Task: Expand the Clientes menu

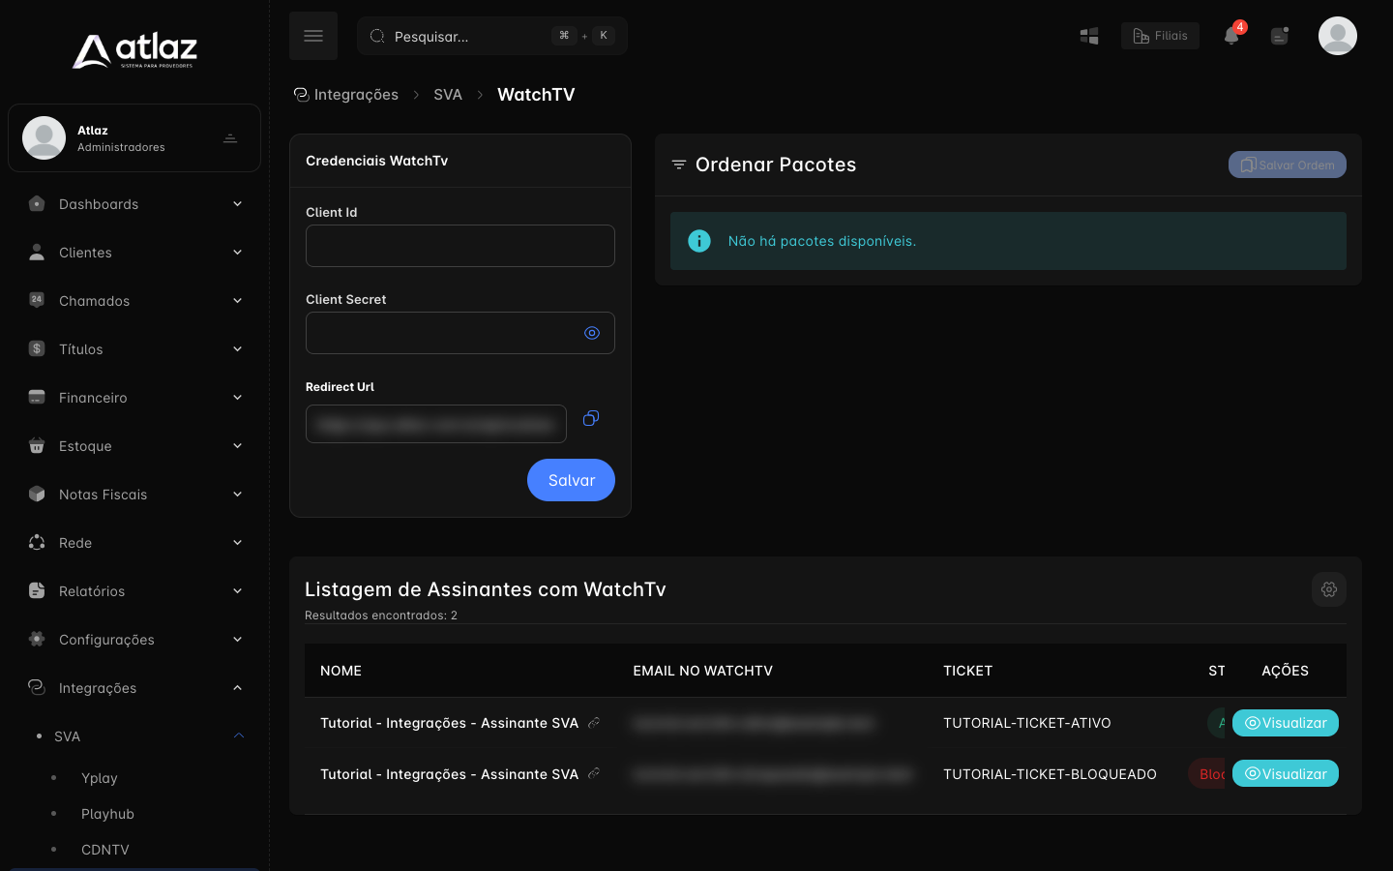Action: tap(134, 253)
